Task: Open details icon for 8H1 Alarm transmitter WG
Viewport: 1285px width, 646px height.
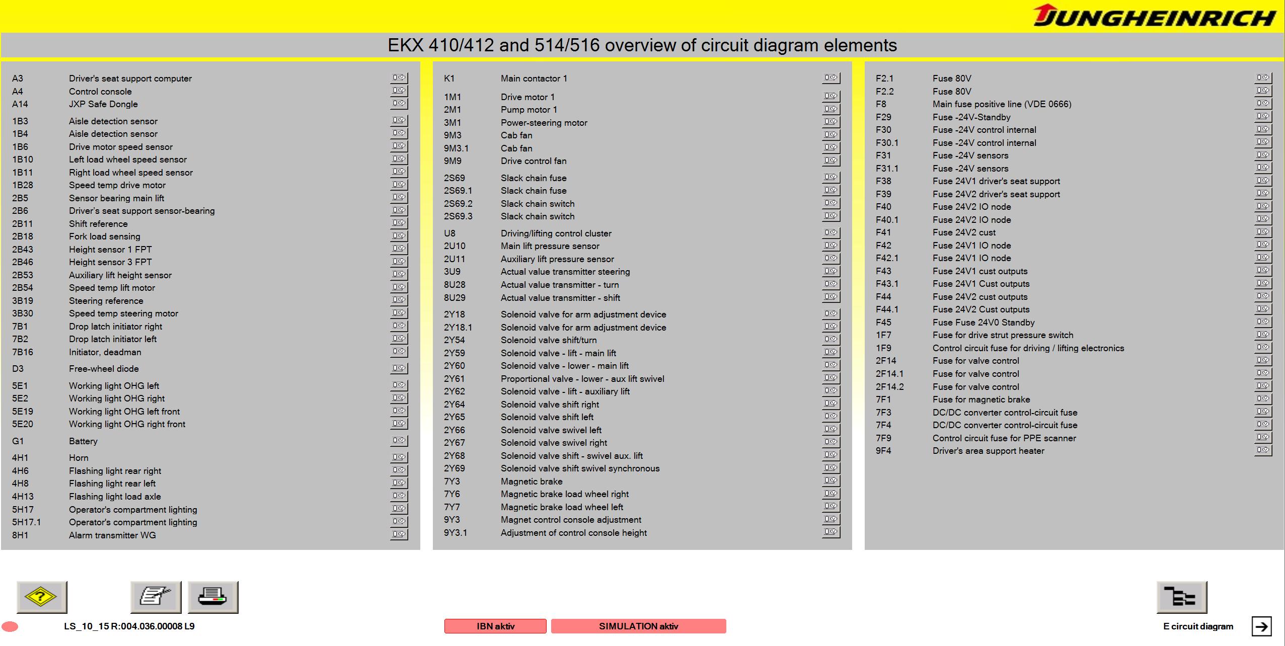Action: [x=399, y=534]
